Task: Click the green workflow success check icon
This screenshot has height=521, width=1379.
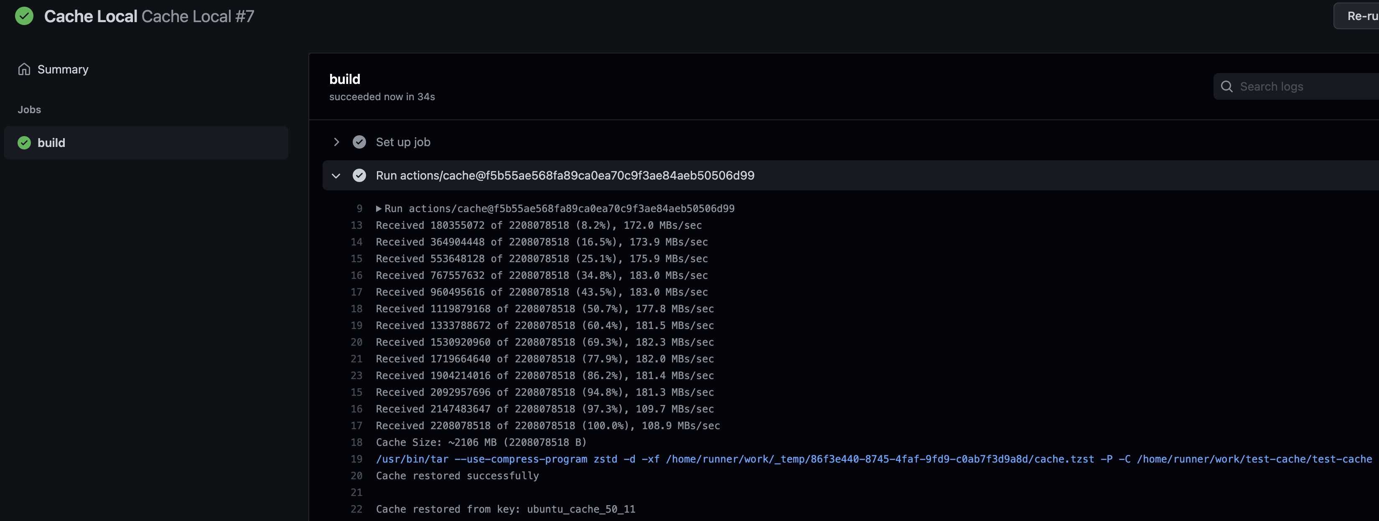Action: [24, 16]
